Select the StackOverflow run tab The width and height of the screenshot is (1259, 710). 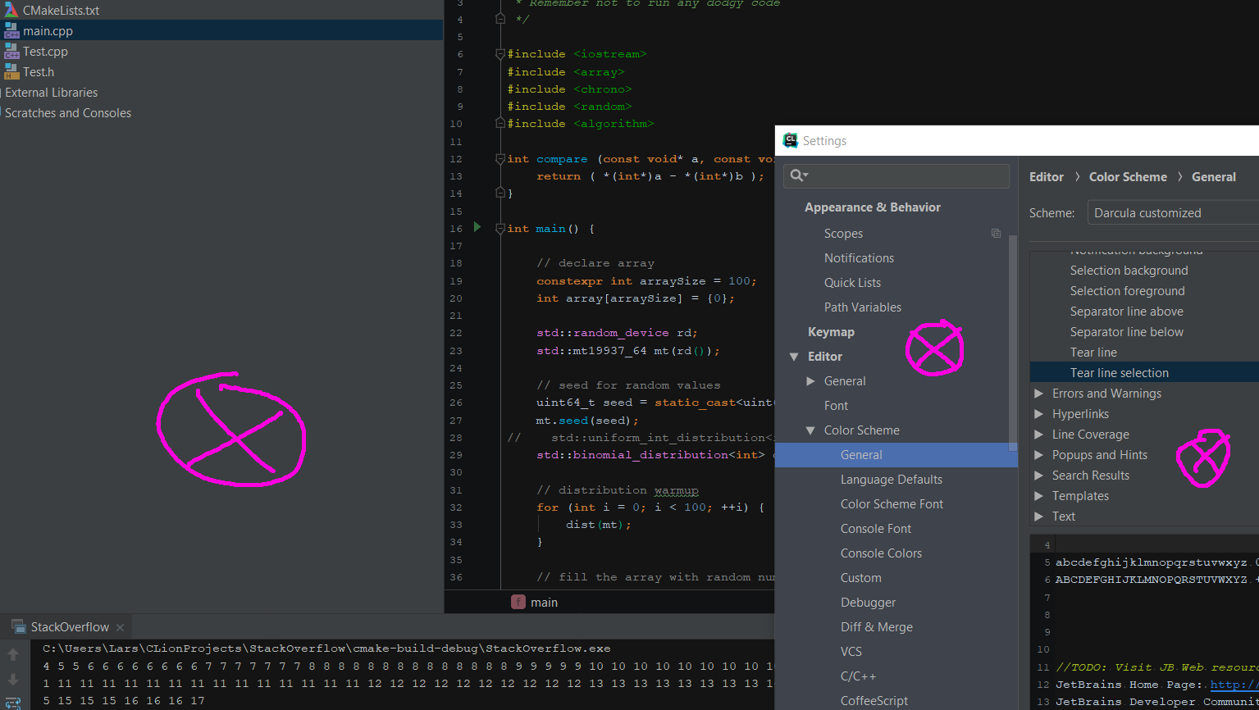pos(70,627)
